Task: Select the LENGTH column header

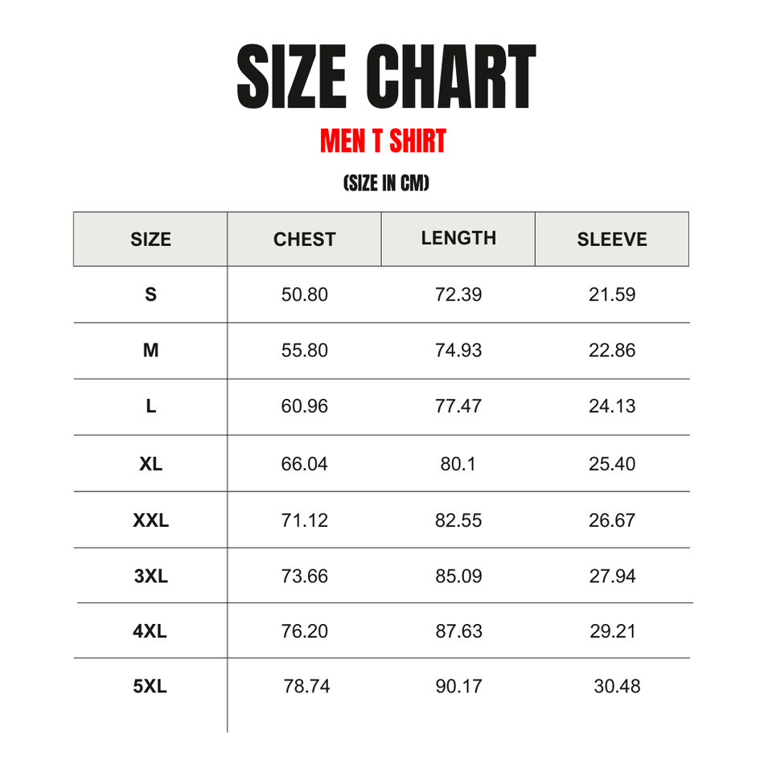Action: tap(458, 238)
